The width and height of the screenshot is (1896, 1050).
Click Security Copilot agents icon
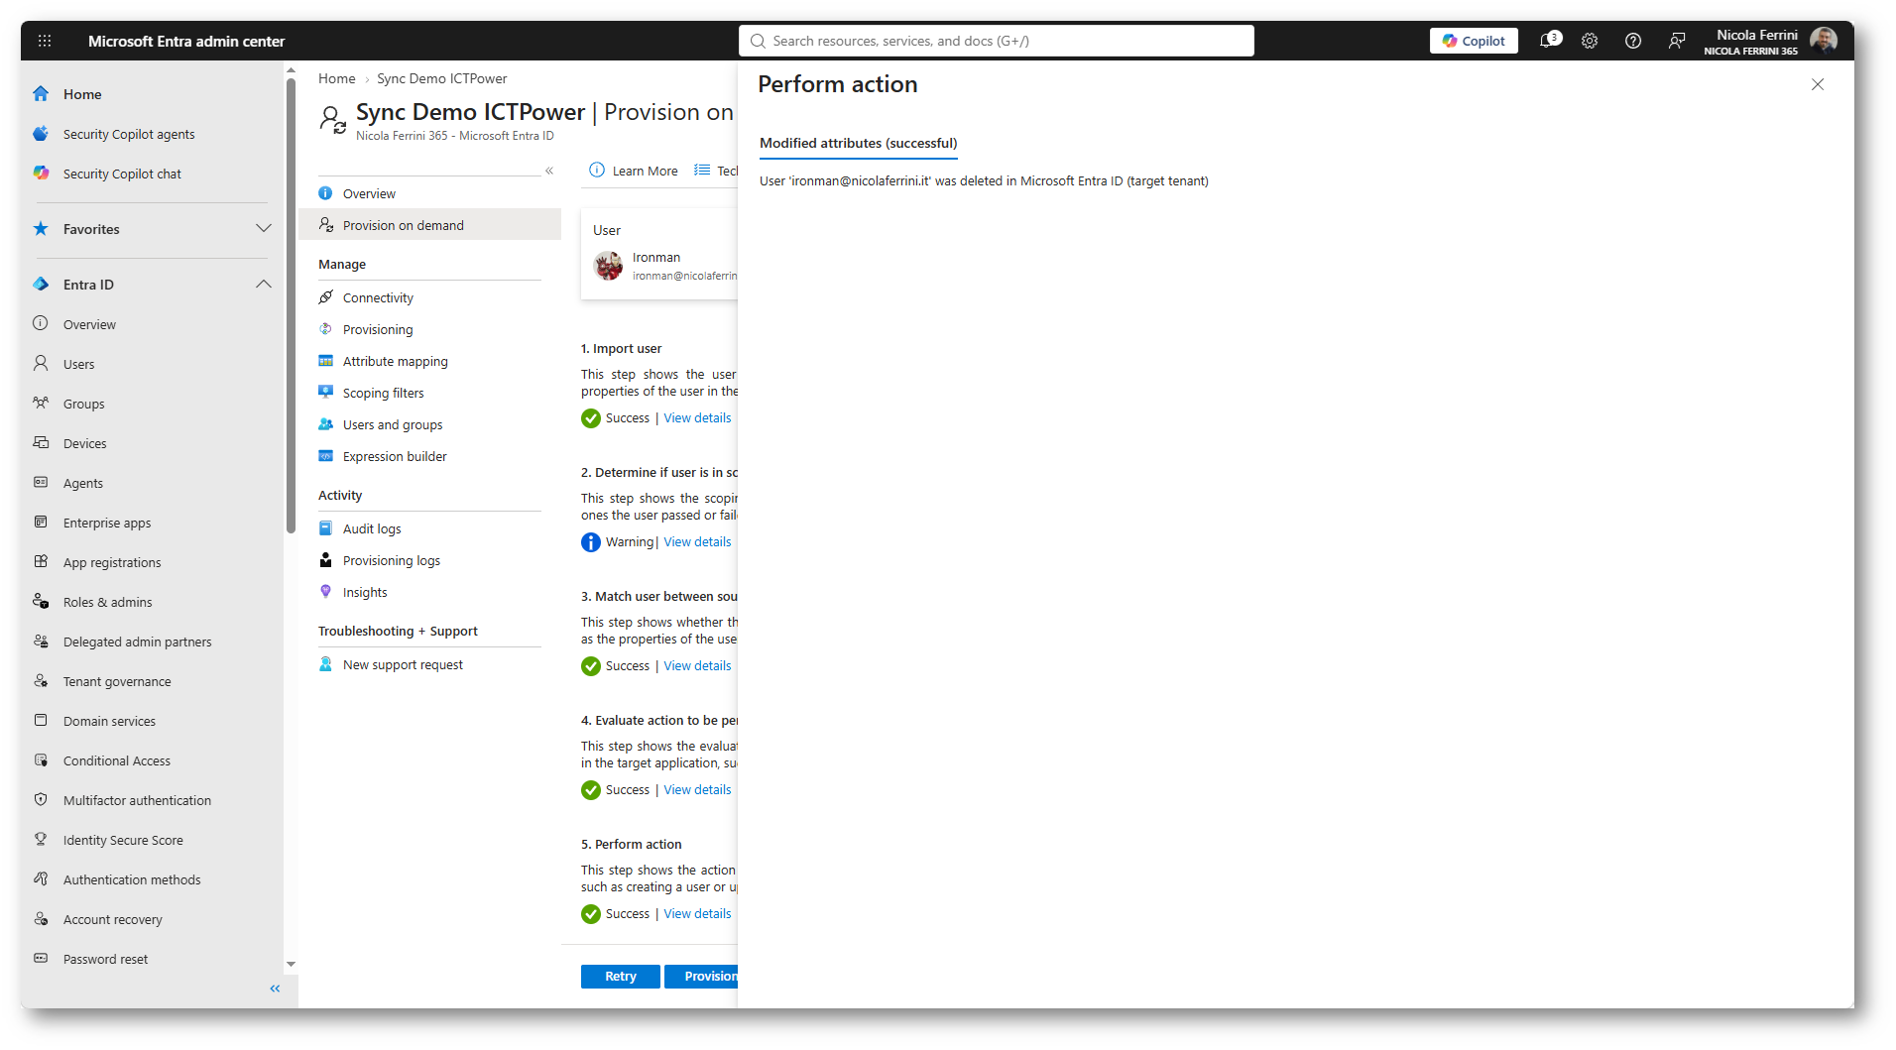click(41, 134)
